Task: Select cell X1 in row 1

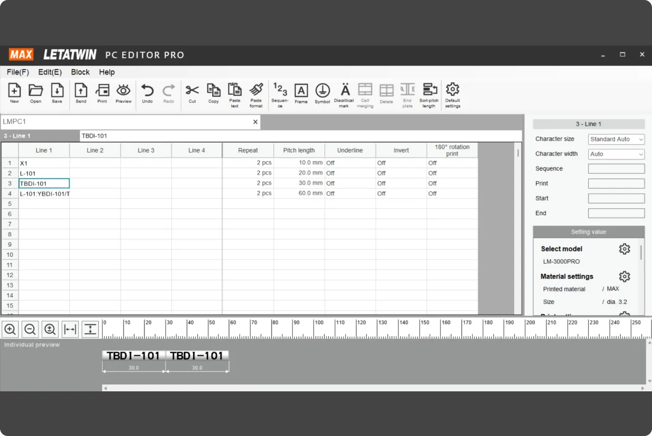Action: (x=44, y=163)
